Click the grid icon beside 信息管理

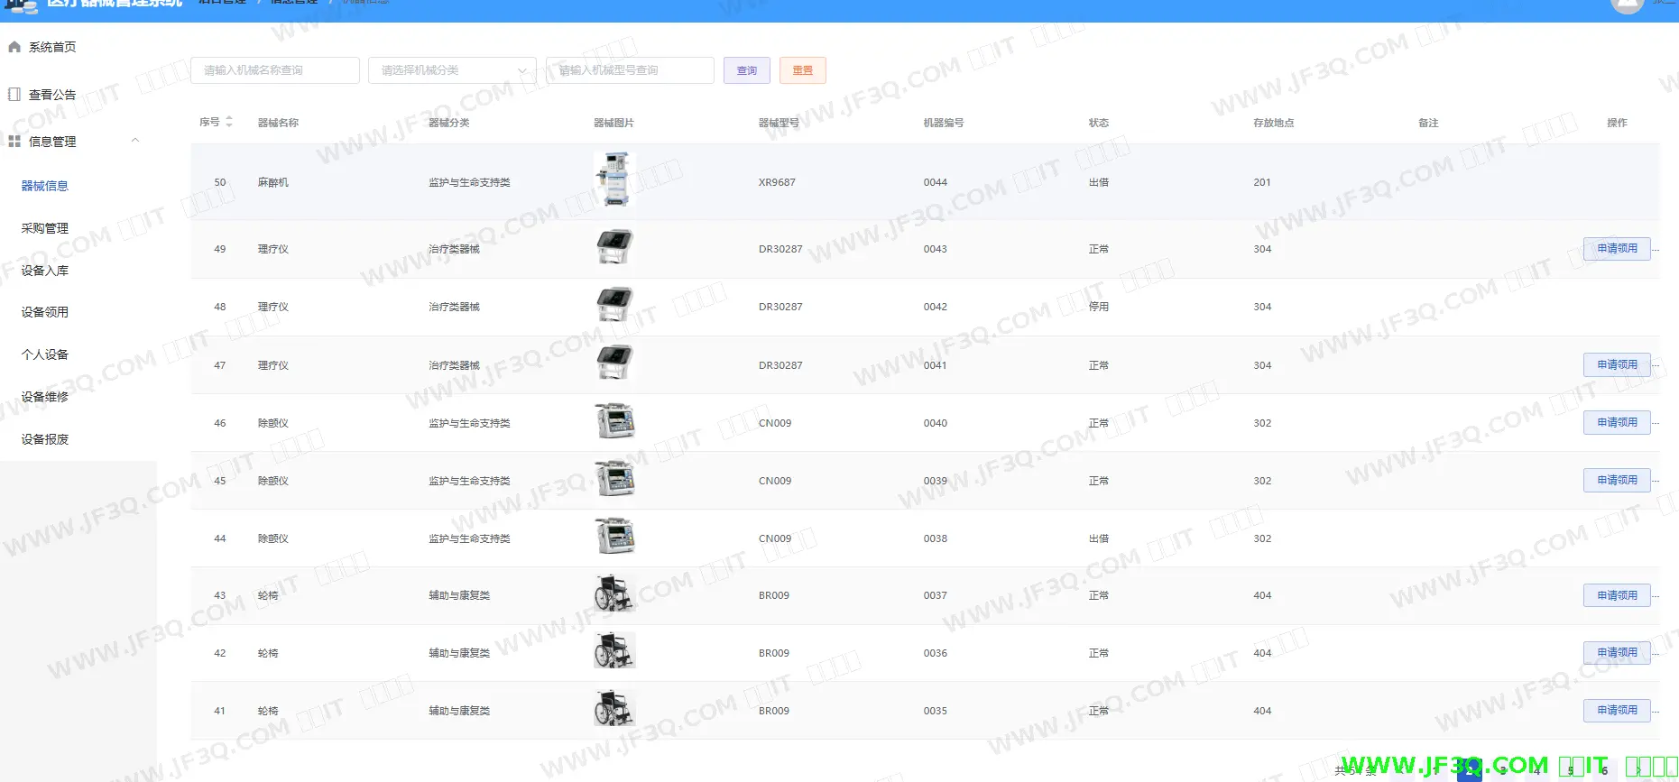click(14, 142)
